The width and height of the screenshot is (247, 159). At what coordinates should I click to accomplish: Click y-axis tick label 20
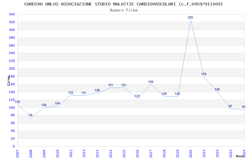pyautogui.click(x=13, y=138)
